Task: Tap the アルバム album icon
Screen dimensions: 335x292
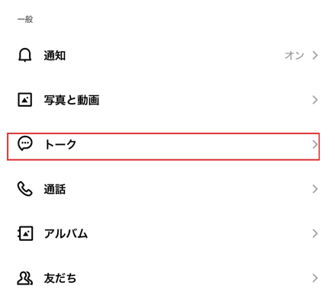Action: tap(25, 233)
